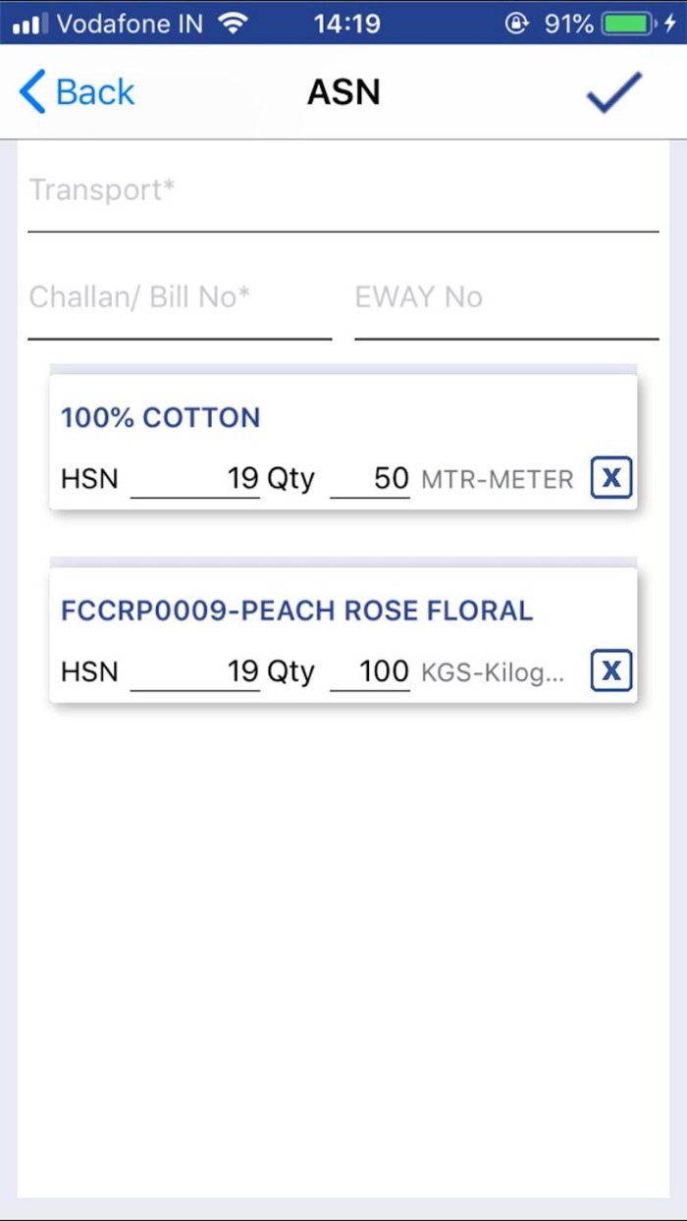Select the EWAY No field
687x1221 pixels.
tap(505, 297)
